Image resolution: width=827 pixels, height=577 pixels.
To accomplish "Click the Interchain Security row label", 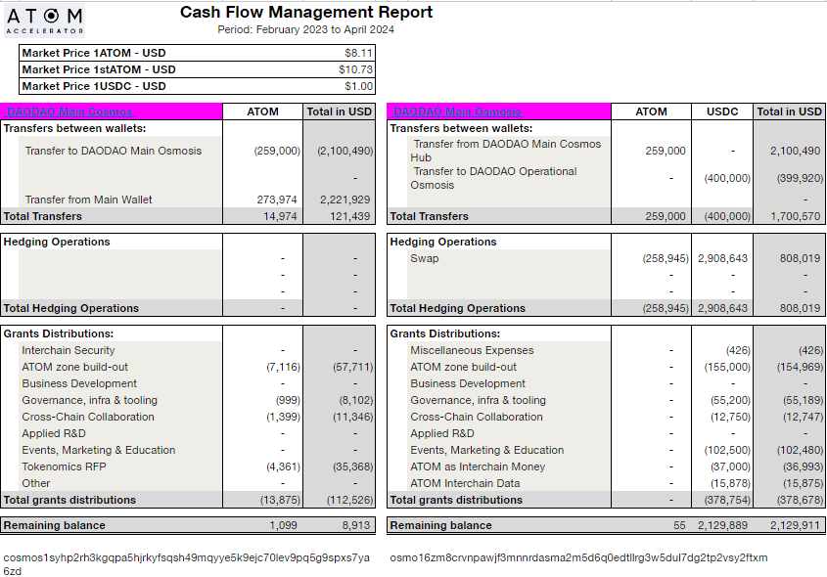I will pyautogui.click(x=69, y=350).
